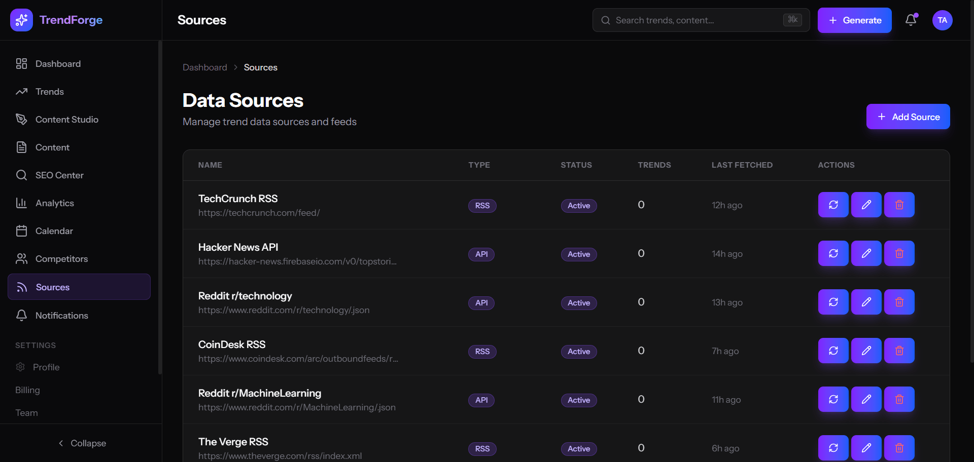
Task: Edit the CoinDesk RSS source
Action: coord(866,351)
